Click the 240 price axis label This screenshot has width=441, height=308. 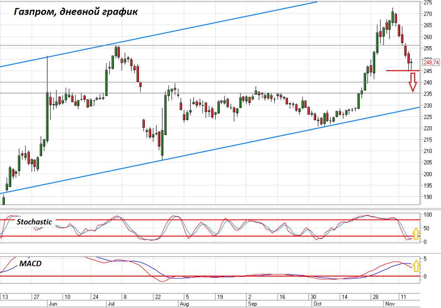point(427,83)
